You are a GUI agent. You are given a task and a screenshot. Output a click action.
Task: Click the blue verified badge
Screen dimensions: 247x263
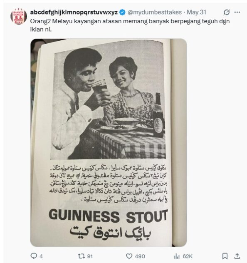(x=122, y=12)
